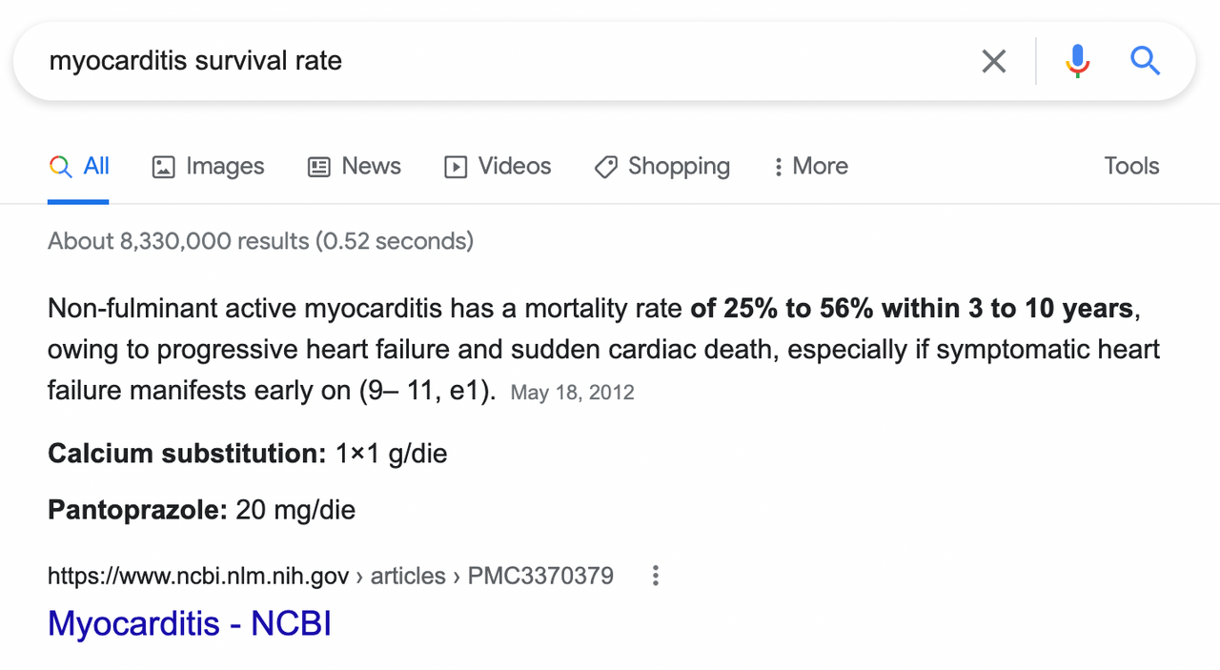Viewport: 1220px width, 670px height.
Task: Click the colored magnifier icon beside All
Action: point(60,167)
